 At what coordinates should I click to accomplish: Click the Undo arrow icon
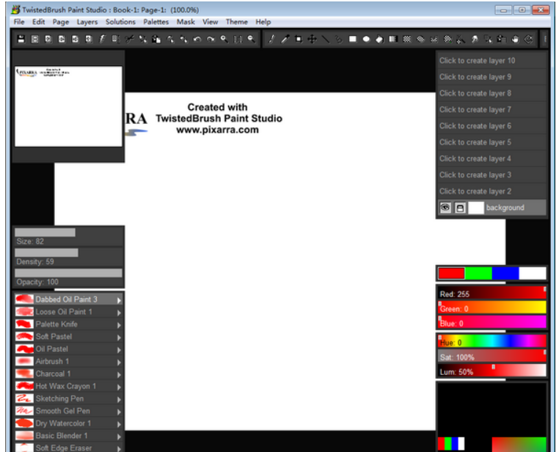click(x=197, y=39)
